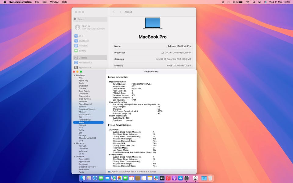Click the Search field in System Settings
Screen dimensions: 293x183
click(90, 19)
